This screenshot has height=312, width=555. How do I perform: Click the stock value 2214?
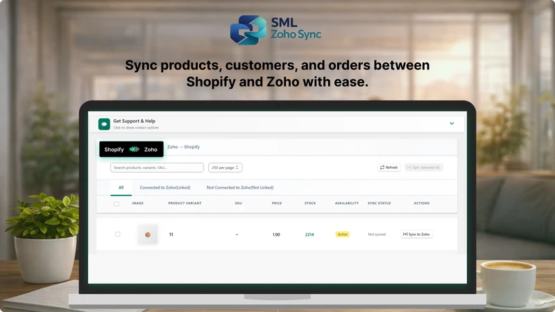point(309,234)
